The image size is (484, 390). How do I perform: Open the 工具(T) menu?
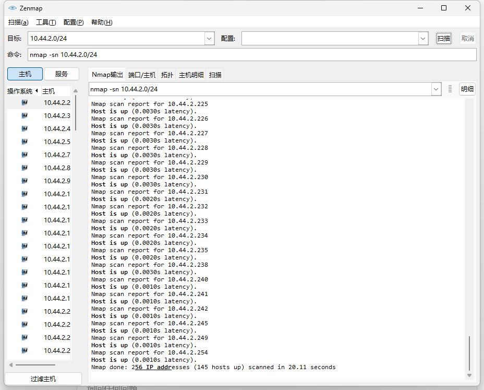[46, 22]
